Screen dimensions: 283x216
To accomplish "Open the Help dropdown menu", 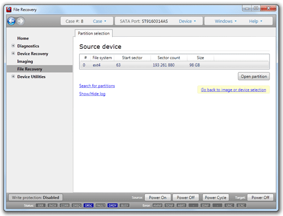I will point(256,21).
